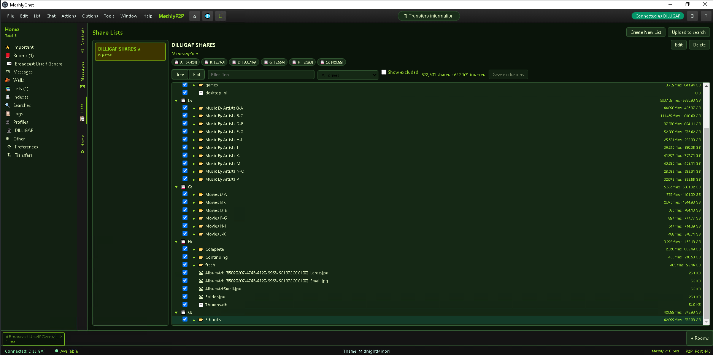Switch to the Flat view tab
This screenshot has width=713, height=355.
[x=197, y=75]
